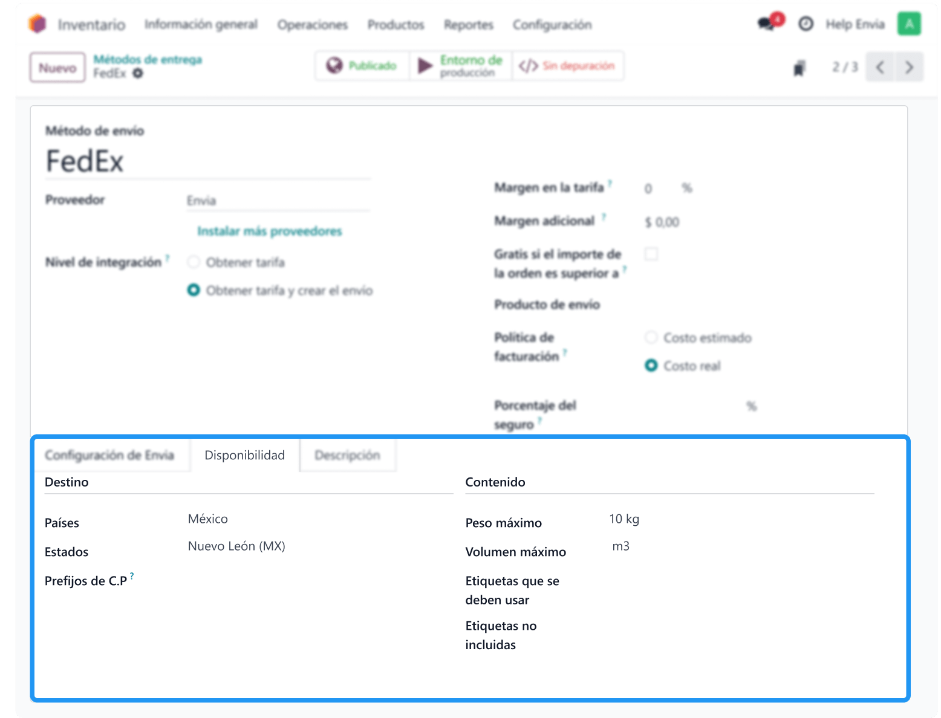Open Productos menu
Screen dimensions: 941x718
[396, 25]
